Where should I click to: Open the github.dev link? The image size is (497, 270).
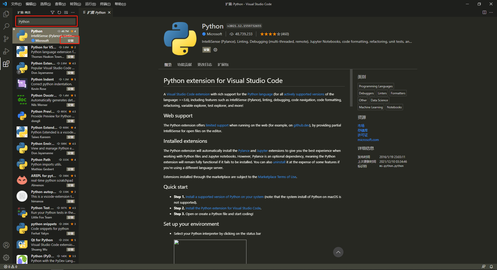[301, 125]
